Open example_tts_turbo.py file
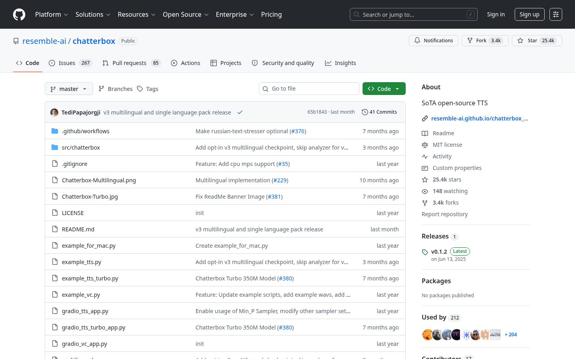 (90, 278)
